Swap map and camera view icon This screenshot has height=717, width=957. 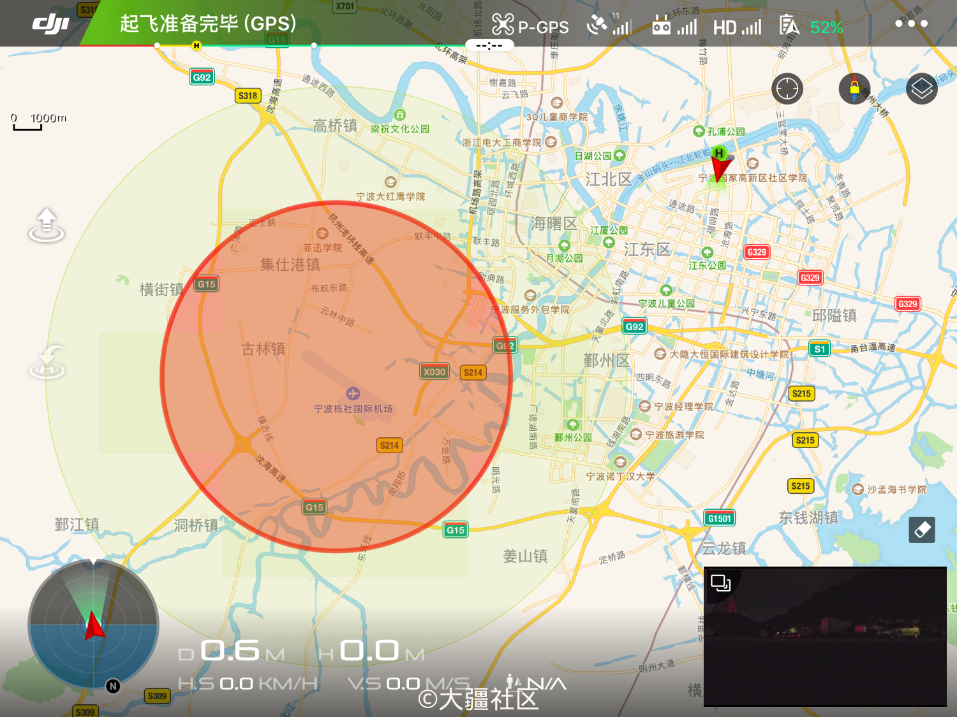coord(721,583)
